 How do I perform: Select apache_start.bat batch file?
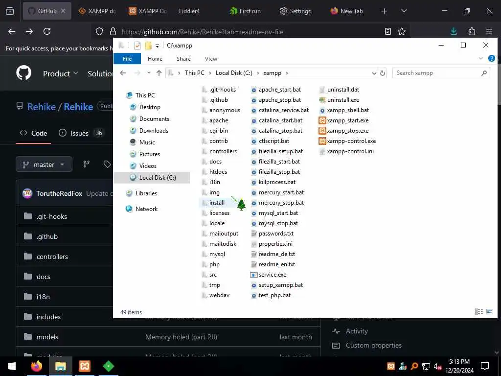276,90
